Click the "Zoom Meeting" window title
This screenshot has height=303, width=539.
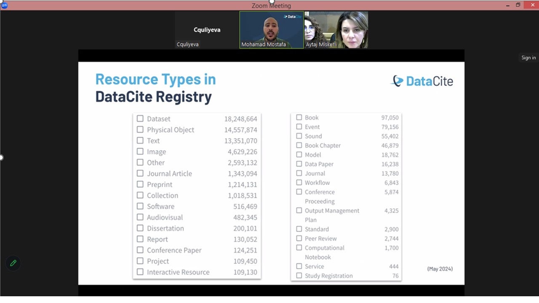click(x=271, y=5)
